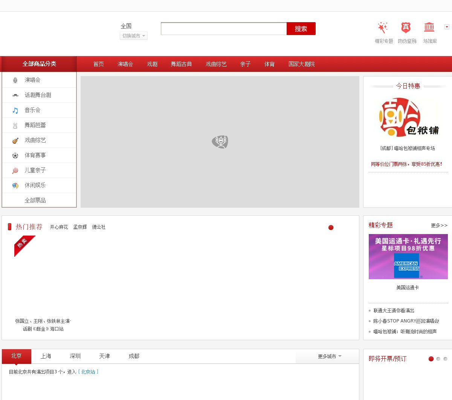The width and height of the screenshot is (452, 400).
Task: Select the microphone icon beside 演唱会
Action: (15, 80)
